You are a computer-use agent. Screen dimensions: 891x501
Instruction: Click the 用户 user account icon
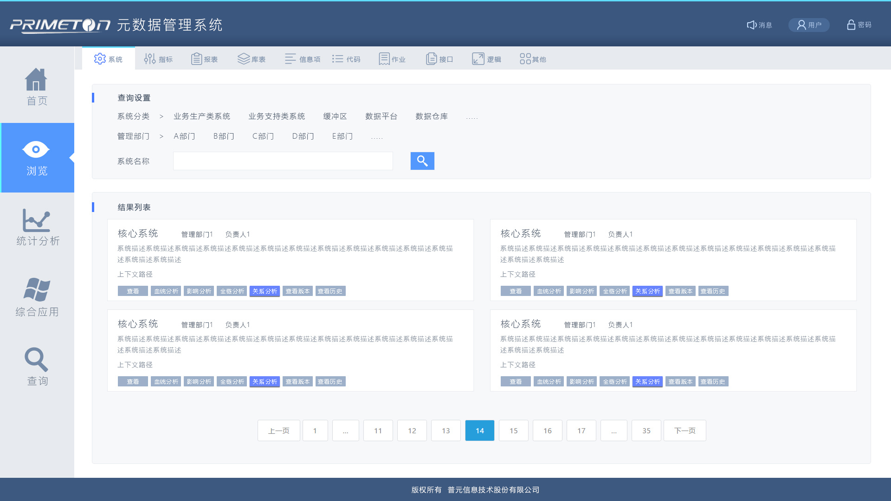808,25
